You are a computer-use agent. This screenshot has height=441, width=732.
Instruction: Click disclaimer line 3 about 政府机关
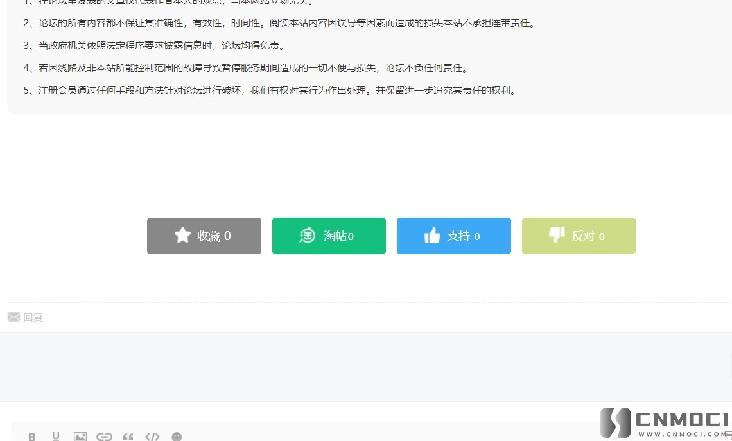click(155, 46)
